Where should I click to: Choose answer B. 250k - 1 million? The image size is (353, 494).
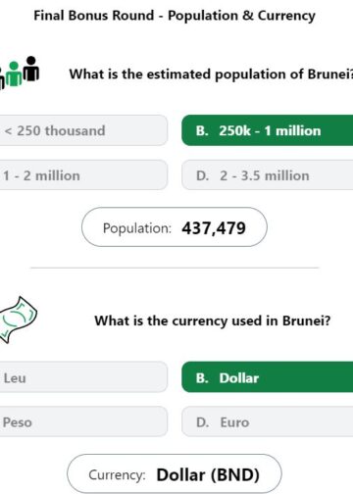coord(268,130)
